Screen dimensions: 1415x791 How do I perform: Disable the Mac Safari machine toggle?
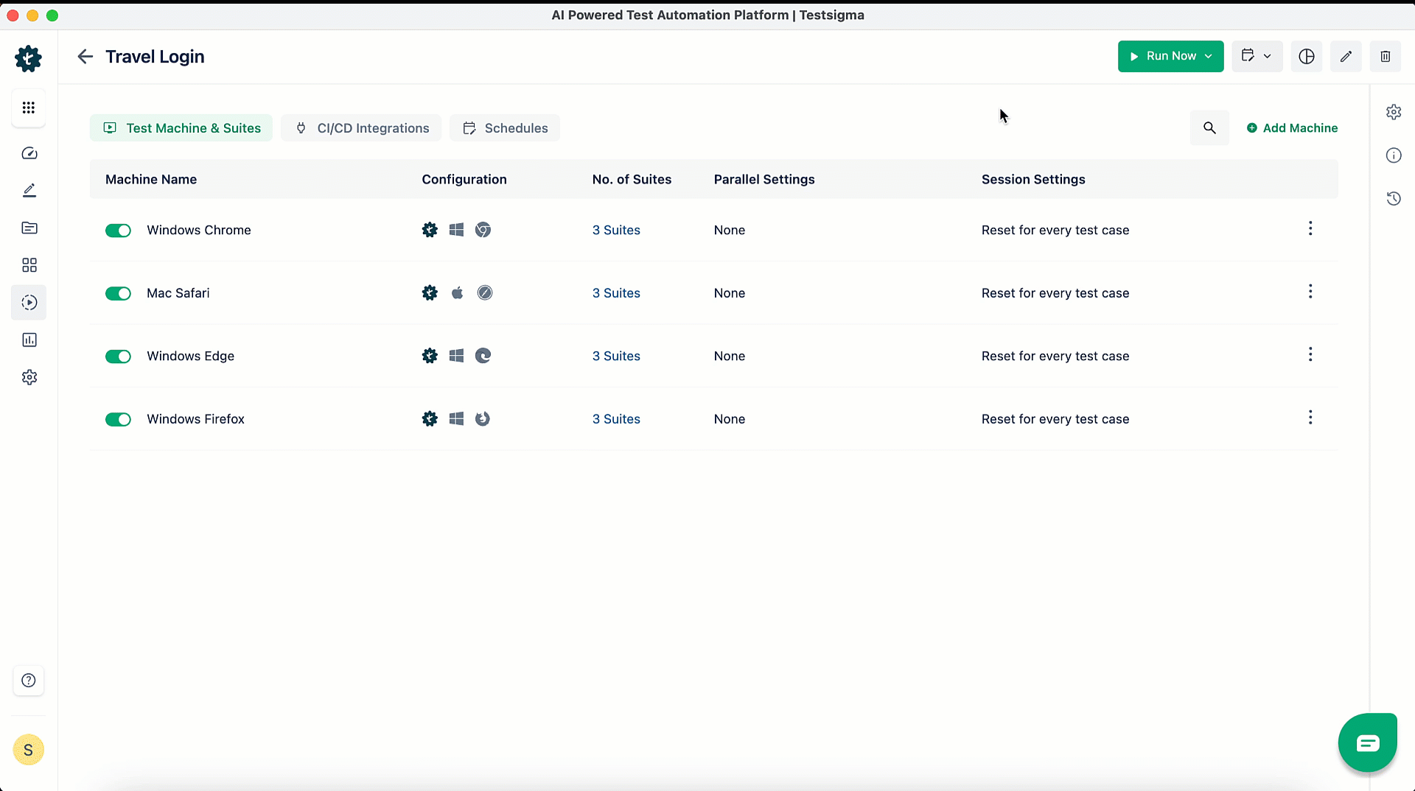point(118,294)
